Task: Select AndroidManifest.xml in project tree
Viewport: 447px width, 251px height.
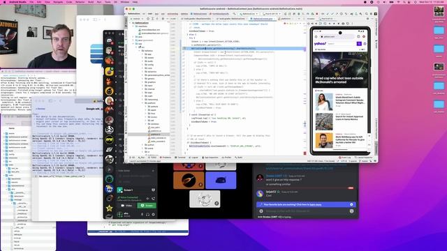Action: tap(151, 30)
